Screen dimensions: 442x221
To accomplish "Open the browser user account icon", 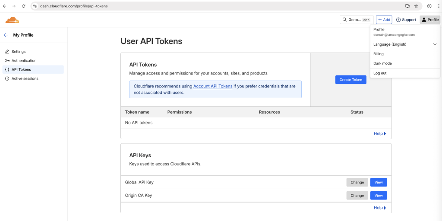I will pyautogui.click(x=429, y=6).
